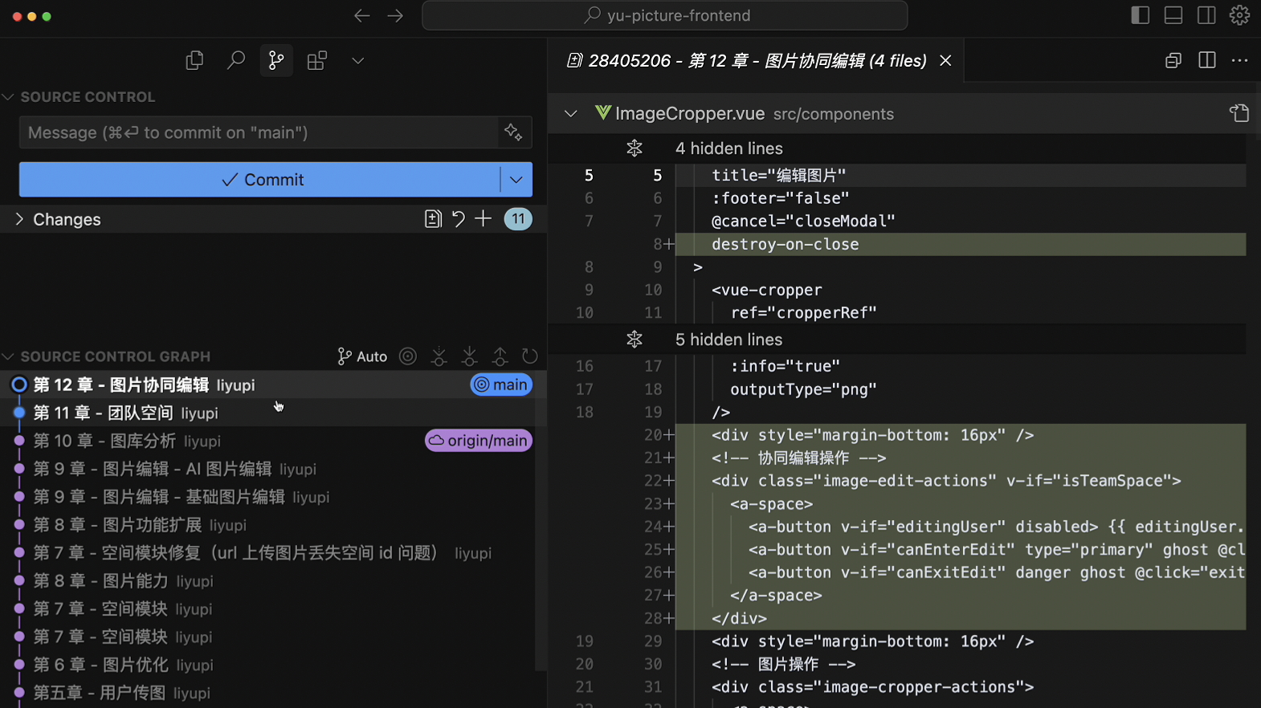Pull commits in graph toolbar
The width and height of the screenshot is (1261, 708).
point(469,356)
